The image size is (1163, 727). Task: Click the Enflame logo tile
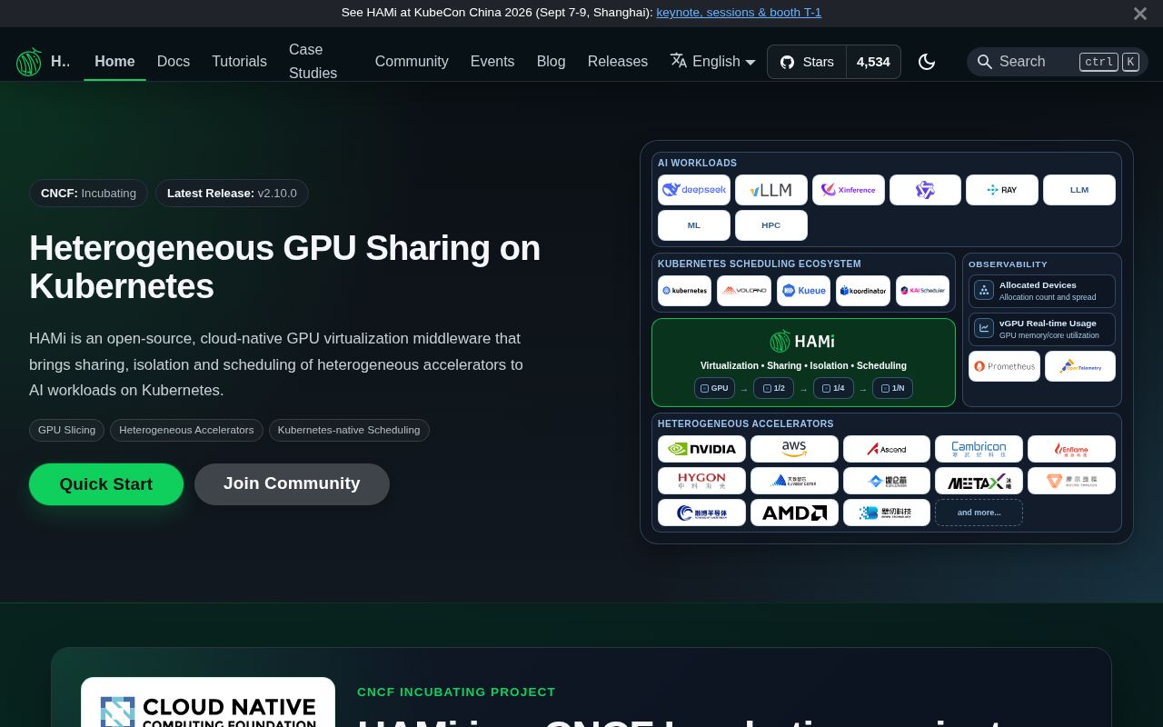click(x=1071, y=449)
